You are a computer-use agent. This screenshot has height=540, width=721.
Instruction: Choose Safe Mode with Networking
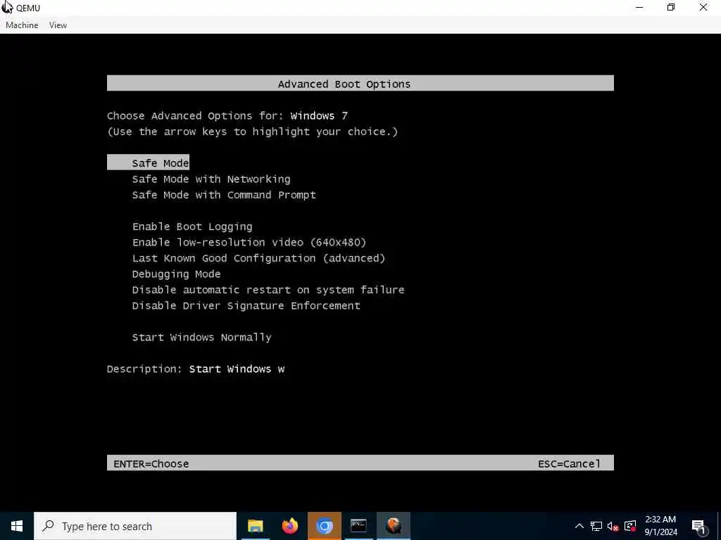(x=211, y=179)
